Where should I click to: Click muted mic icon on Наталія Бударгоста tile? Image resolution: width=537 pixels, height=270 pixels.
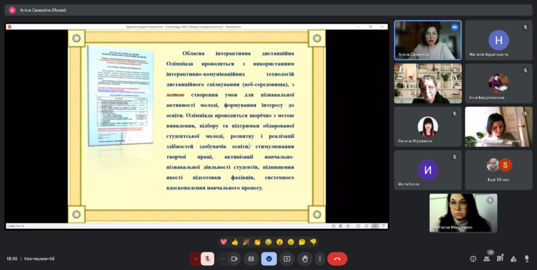(525, 27)
